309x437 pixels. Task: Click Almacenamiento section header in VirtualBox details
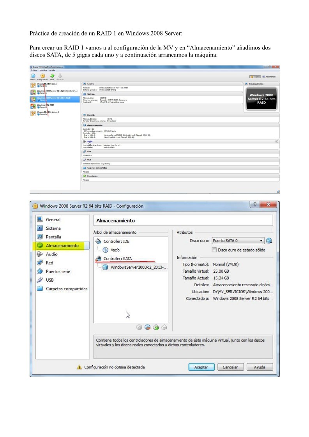(181, 125)
